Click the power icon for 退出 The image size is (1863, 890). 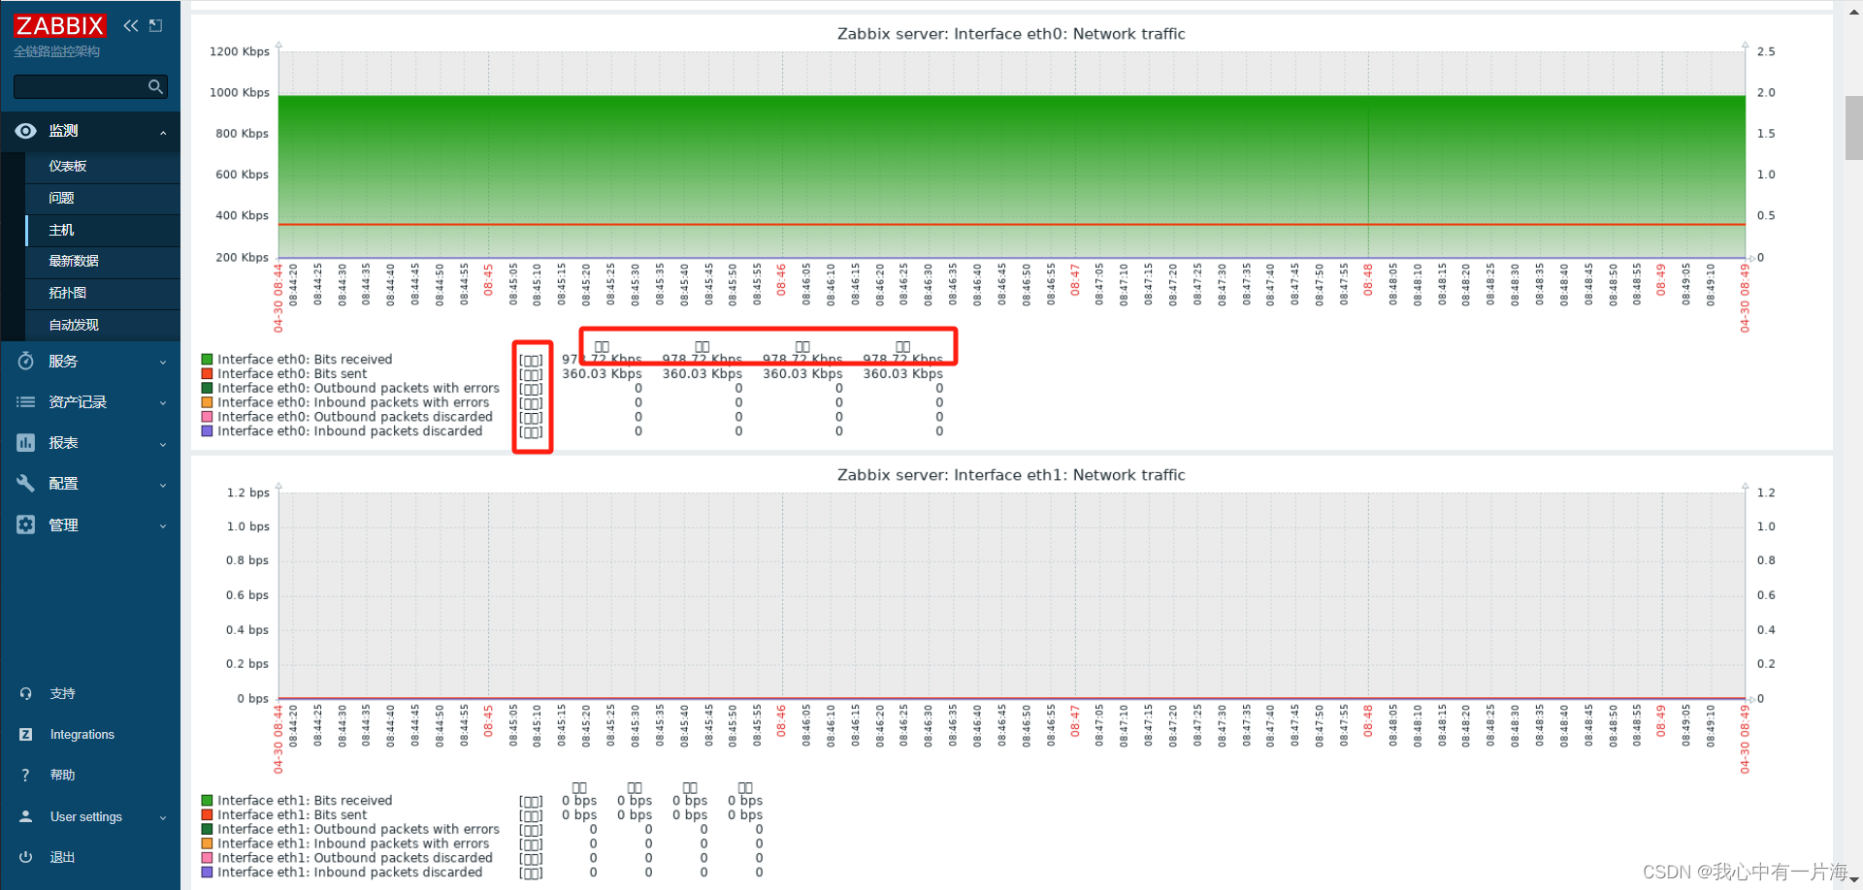(26, 857)
